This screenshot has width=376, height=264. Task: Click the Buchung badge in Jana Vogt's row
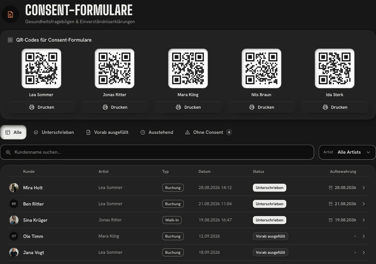[x=173, y=252]
